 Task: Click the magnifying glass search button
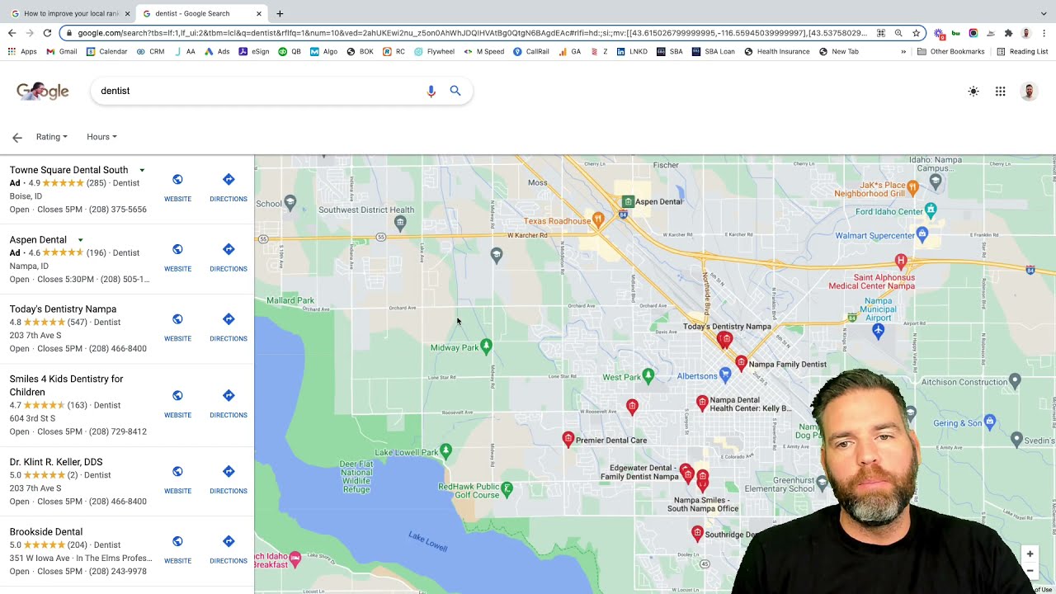coord(455,91)
